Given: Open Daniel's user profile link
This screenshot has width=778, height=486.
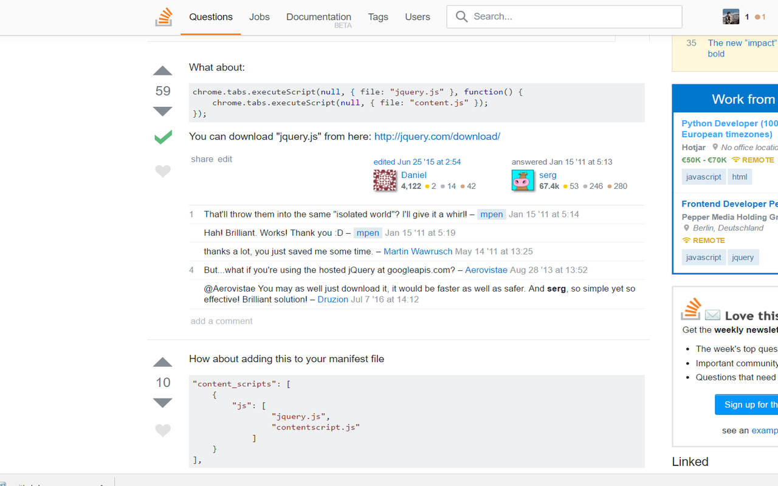Looking at the screenshot, I should click(x=414, y=175).
